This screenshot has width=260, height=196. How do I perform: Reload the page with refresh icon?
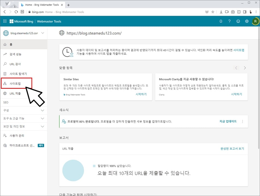pyautogui.click(x=16, y=12)
